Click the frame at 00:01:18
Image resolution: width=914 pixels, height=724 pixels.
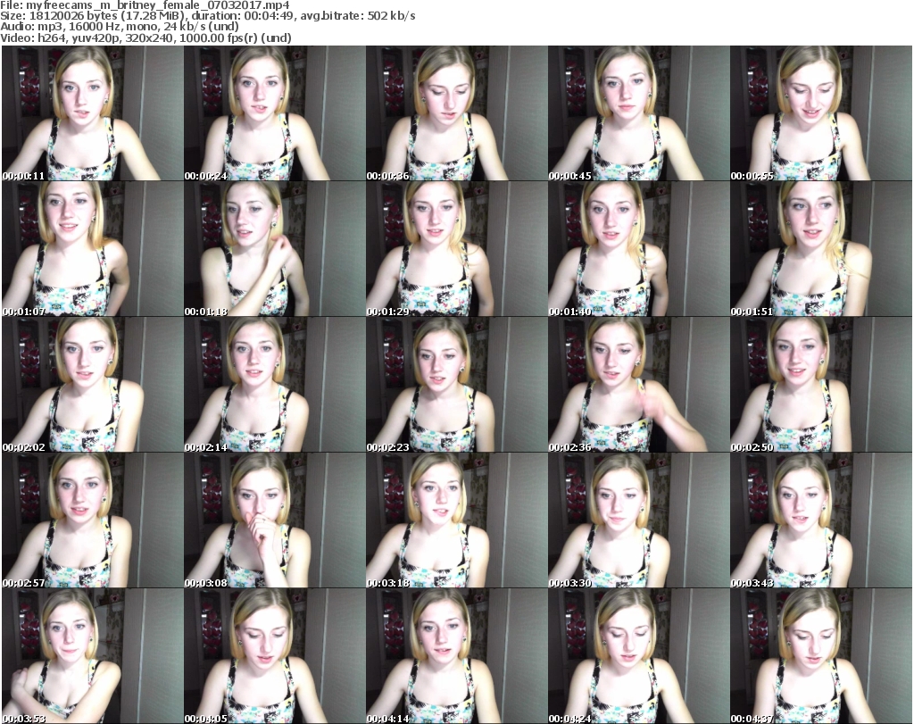pos(275,249)
